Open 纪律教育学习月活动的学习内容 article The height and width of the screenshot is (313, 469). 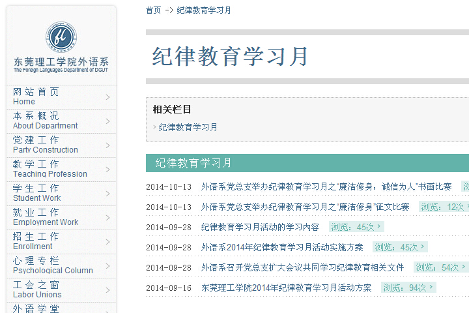tap(260, 227)
